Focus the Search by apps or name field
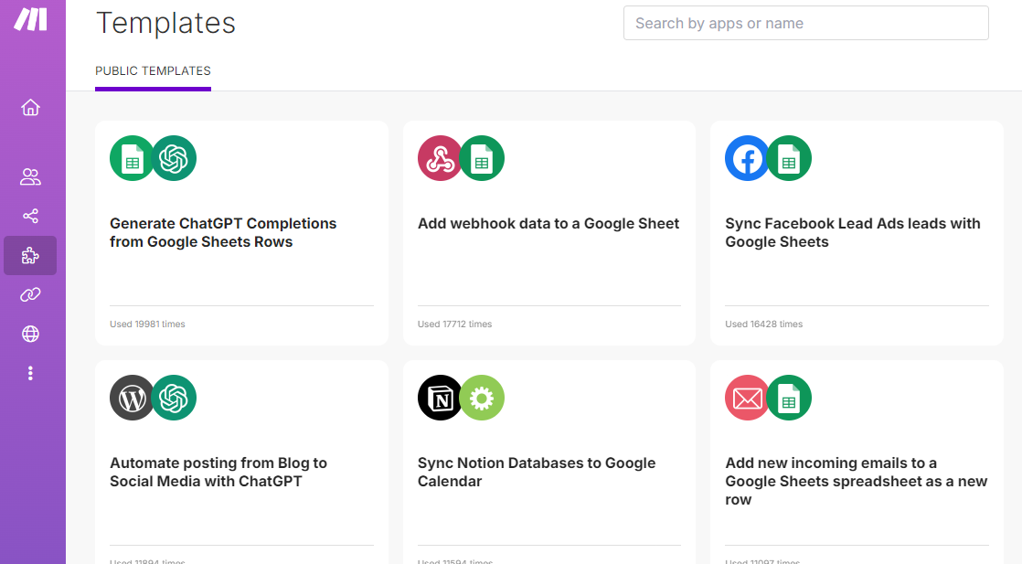Viewport: 1022px width, 564px height. tap(805, 24)
